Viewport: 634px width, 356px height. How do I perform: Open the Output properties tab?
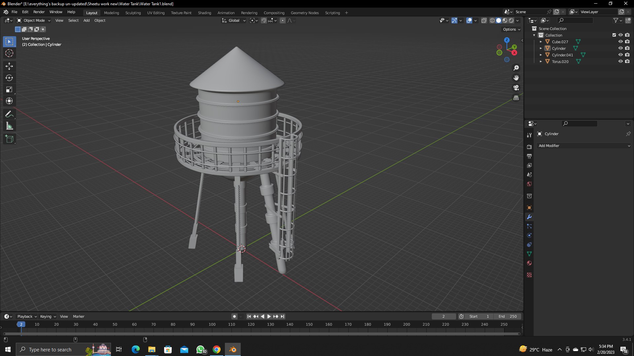[x=529, y=156]
